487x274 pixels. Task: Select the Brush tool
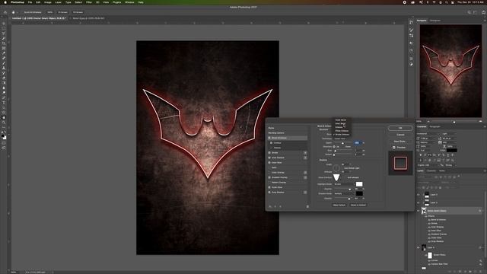(x=4, y=63)
